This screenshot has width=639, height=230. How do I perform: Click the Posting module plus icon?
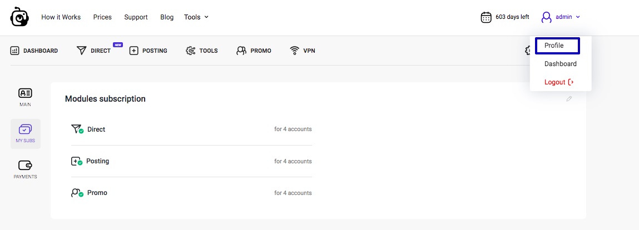pyautogui.click(x=77, y=161)
